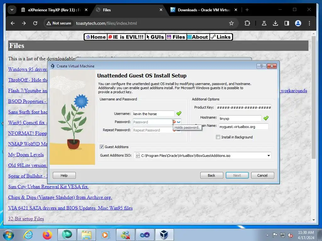The width and height of the screenshot is (322, 241).
Task: Toggle password visibility eye icon
Action: pyautogui.click(x=179, y=122)
